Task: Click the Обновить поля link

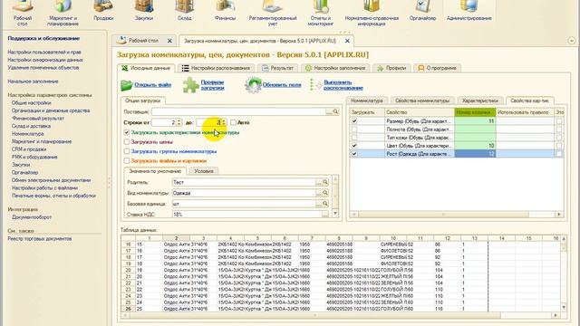Action: tap(282, 84)
